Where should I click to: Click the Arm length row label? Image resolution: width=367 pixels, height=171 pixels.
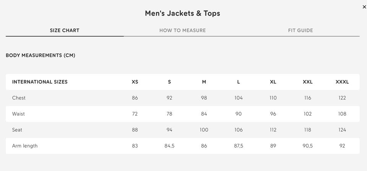pyautogui.click(x=25, y=146)
